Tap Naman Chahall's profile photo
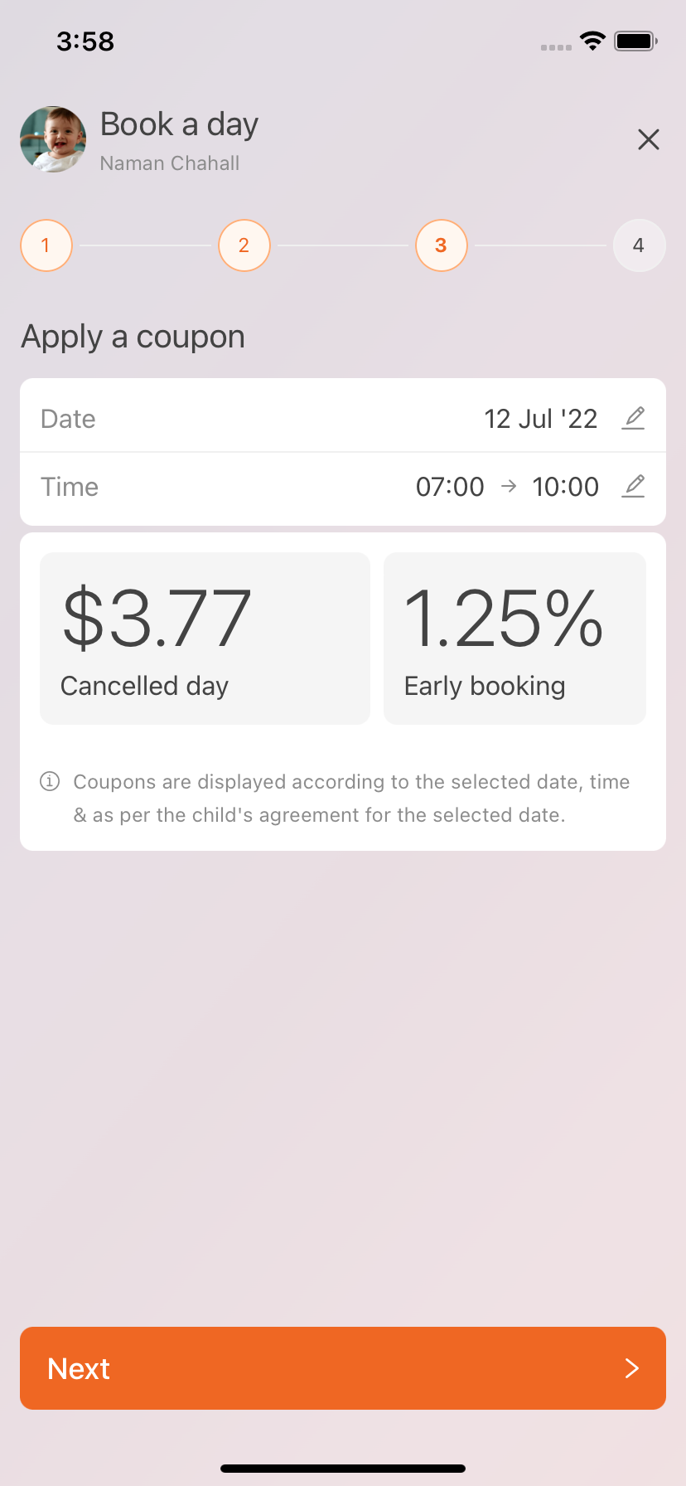The height and width of the screenshot is (1486, 686). pos(53,139)
